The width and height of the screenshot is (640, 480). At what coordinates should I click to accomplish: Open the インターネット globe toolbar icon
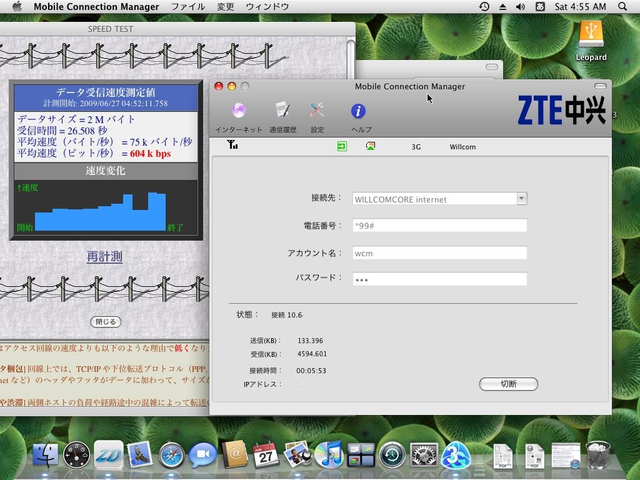(x=238, y=111)
